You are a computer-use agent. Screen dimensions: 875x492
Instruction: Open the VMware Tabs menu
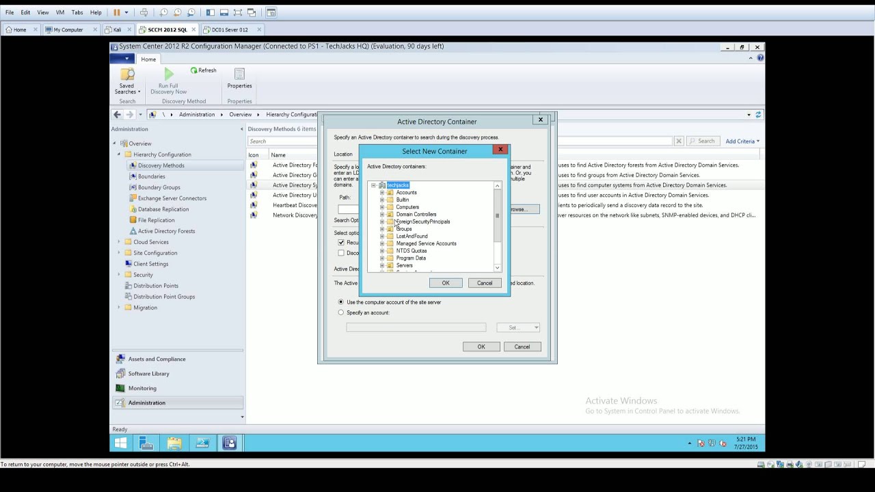(x=77, y=12)
